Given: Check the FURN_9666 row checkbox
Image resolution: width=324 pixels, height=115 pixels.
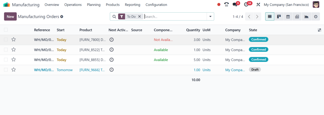Looking at the screenshot, I should 6,70.
